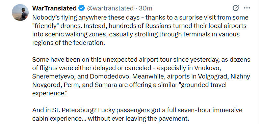Viewport: 261px width, 124px height.
Task: Click the paragraph starting "And in St. Petersburg?"
Action: [137, 114]
